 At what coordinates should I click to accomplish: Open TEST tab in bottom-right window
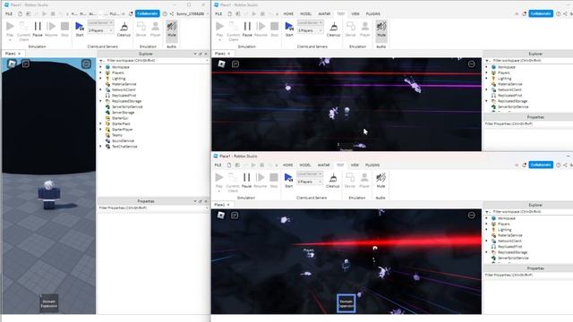pos(340,165)
